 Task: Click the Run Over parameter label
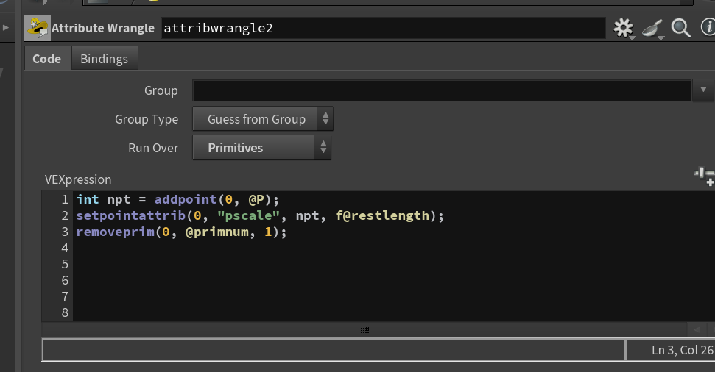point(153,148)
